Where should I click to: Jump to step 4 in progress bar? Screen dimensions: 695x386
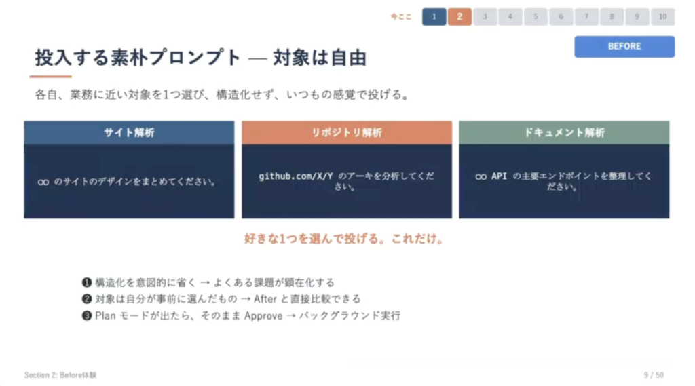510,17
